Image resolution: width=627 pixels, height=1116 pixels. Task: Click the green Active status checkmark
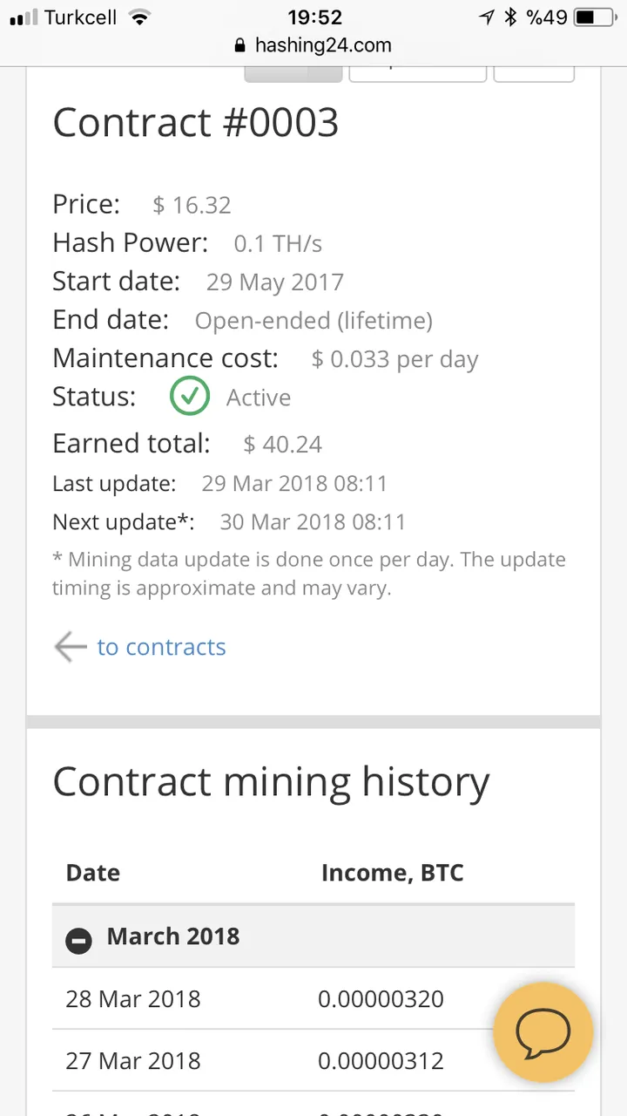click(x=189, y=397)
